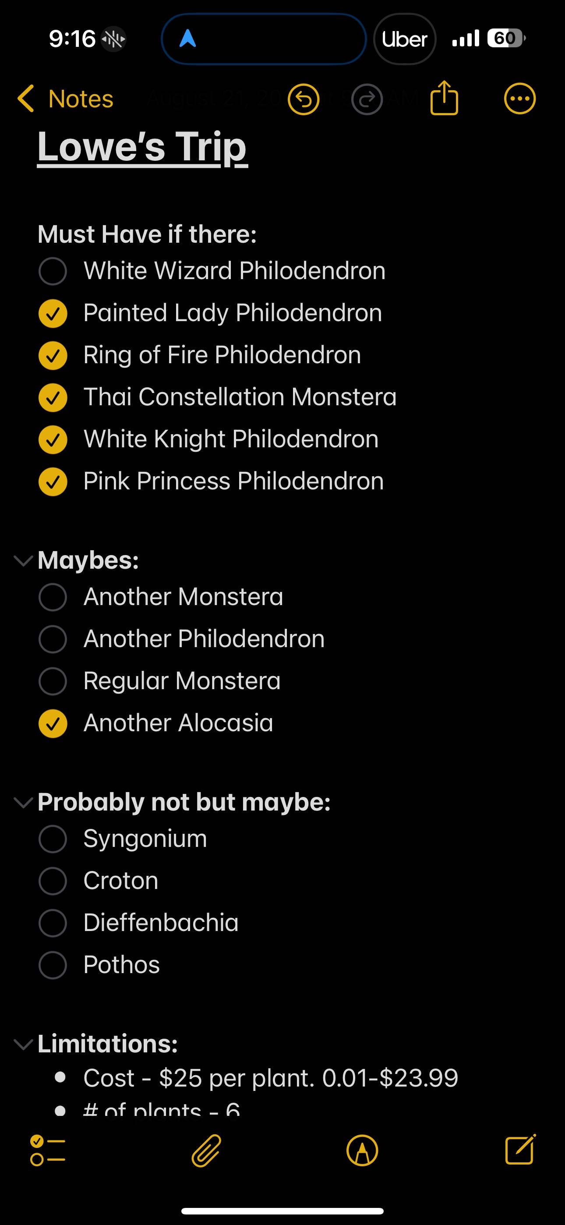Tap the Uber live activity pill

(x=405, y=39)
